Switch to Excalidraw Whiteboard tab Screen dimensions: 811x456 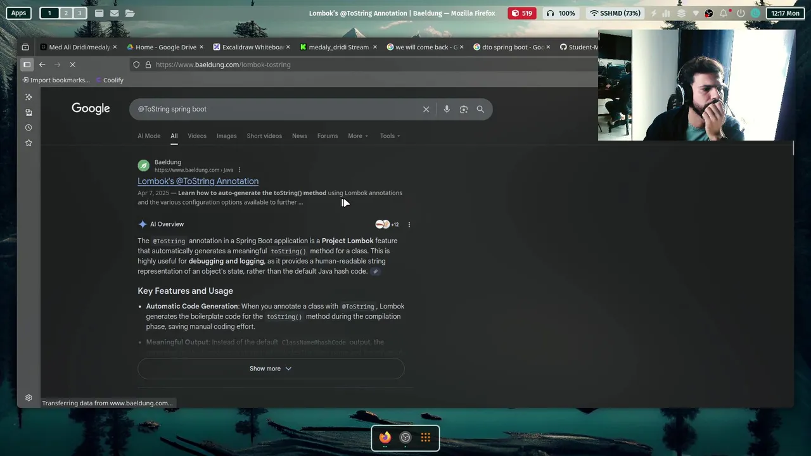(x=249, y=47)
